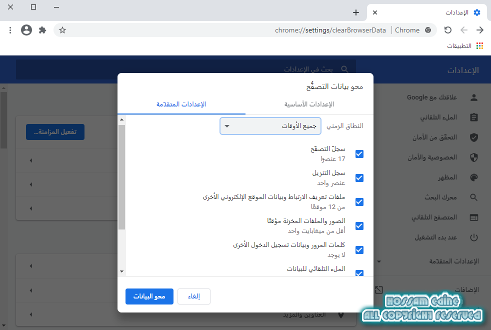The width and height of the screenshot is (491, 330).
Task: Click the shield icon for الخصوصية والأمان
Action: [474, 157]
